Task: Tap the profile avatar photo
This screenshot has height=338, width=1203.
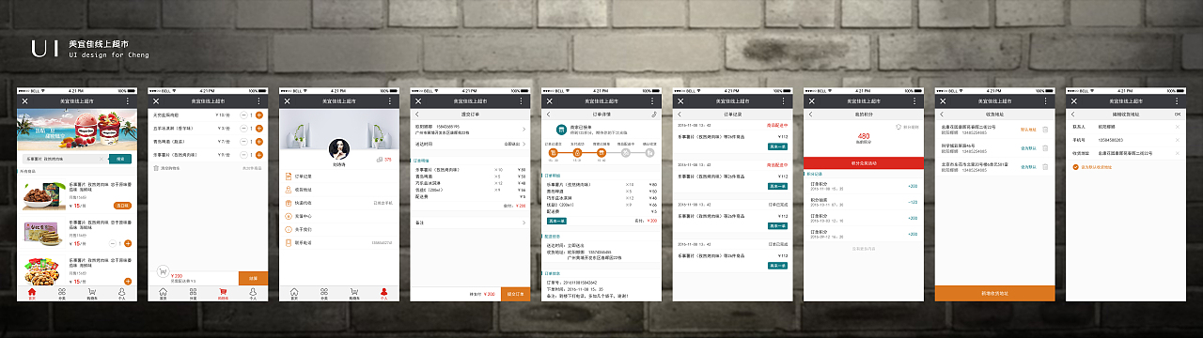Action: coord(338,148)
